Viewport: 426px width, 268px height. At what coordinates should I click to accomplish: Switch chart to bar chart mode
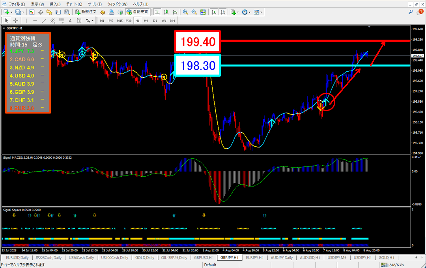coord(157,12)
